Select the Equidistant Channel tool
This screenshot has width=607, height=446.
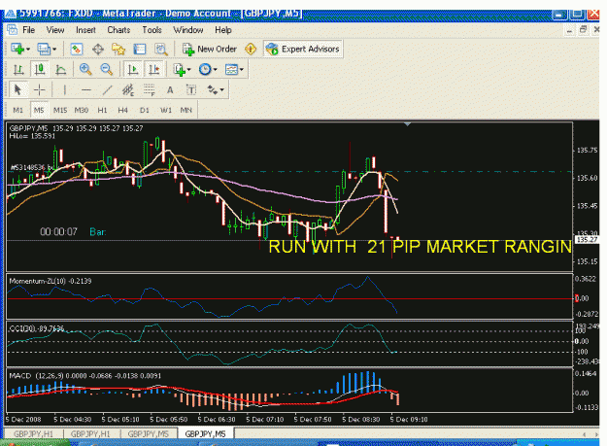[x=128, y=89]
